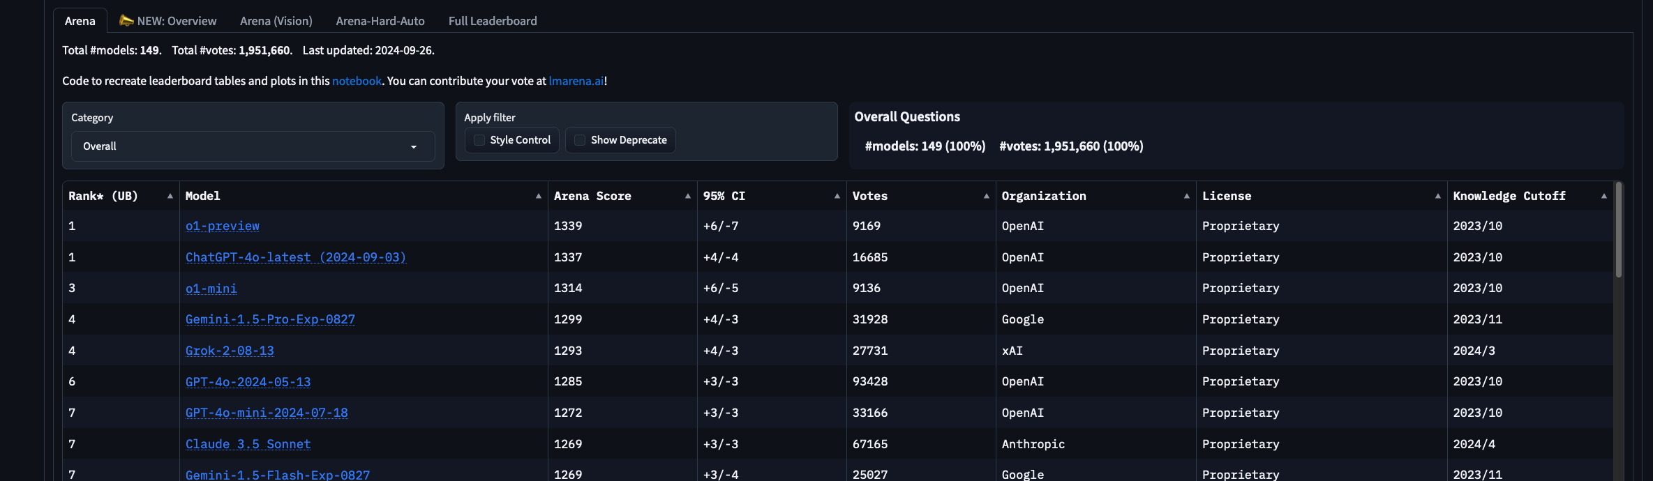Screen dimensions: 1653x481
Task: Click the Last updated 2024-09-26 text
Action: pyautogui.click(x=368, y=50)
